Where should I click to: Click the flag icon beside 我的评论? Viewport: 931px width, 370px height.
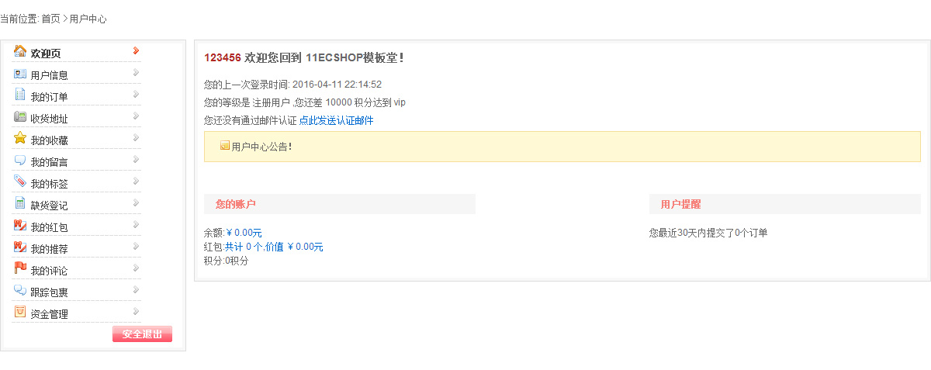click(x=20, y=268)
